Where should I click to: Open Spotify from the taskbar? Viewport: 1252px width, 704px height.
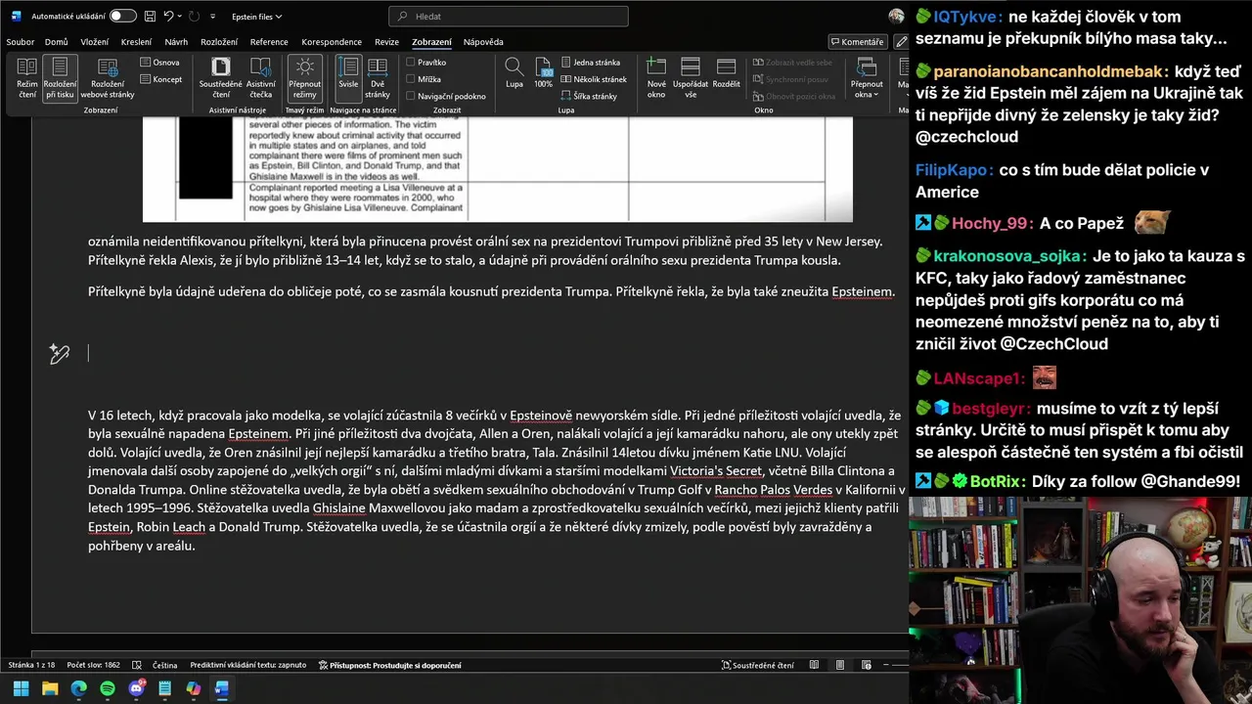point(108,688)
